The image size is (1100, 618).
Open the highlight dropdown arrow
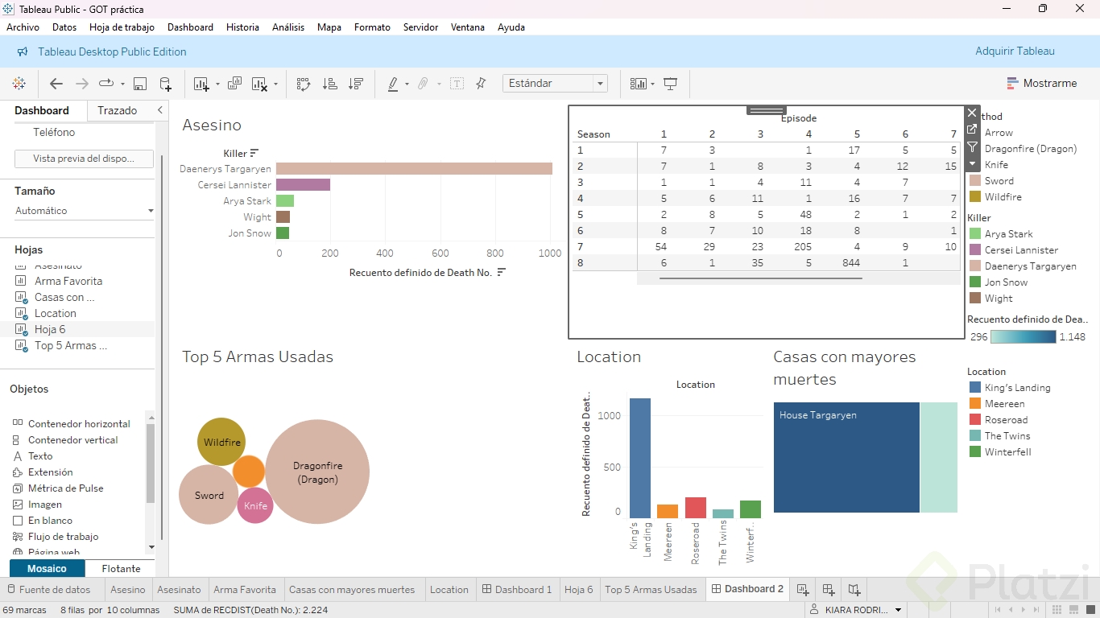pos(407,84)
